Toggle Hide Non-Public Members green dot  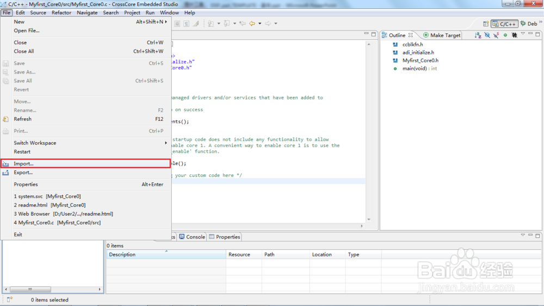[x=505, y=35]
